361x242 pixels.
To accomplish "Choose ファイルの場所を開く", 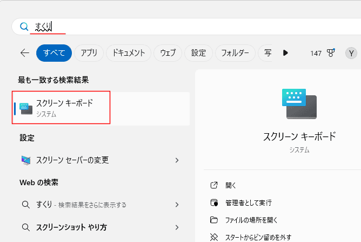I will click(x=251, y=220).
